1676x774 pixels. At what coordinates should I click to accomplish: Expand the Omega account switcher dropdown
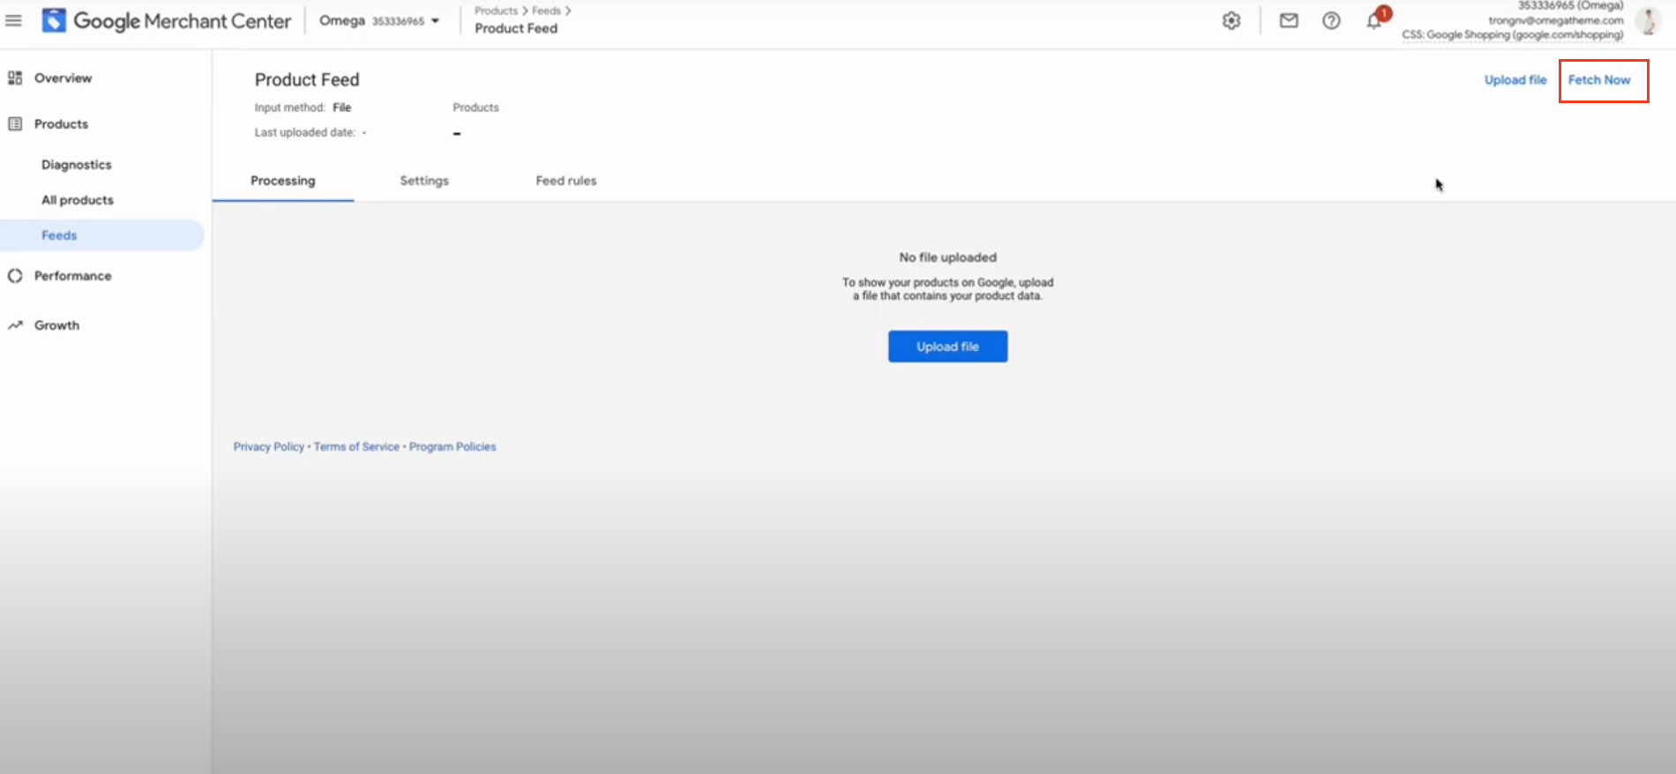coord(379,21)
